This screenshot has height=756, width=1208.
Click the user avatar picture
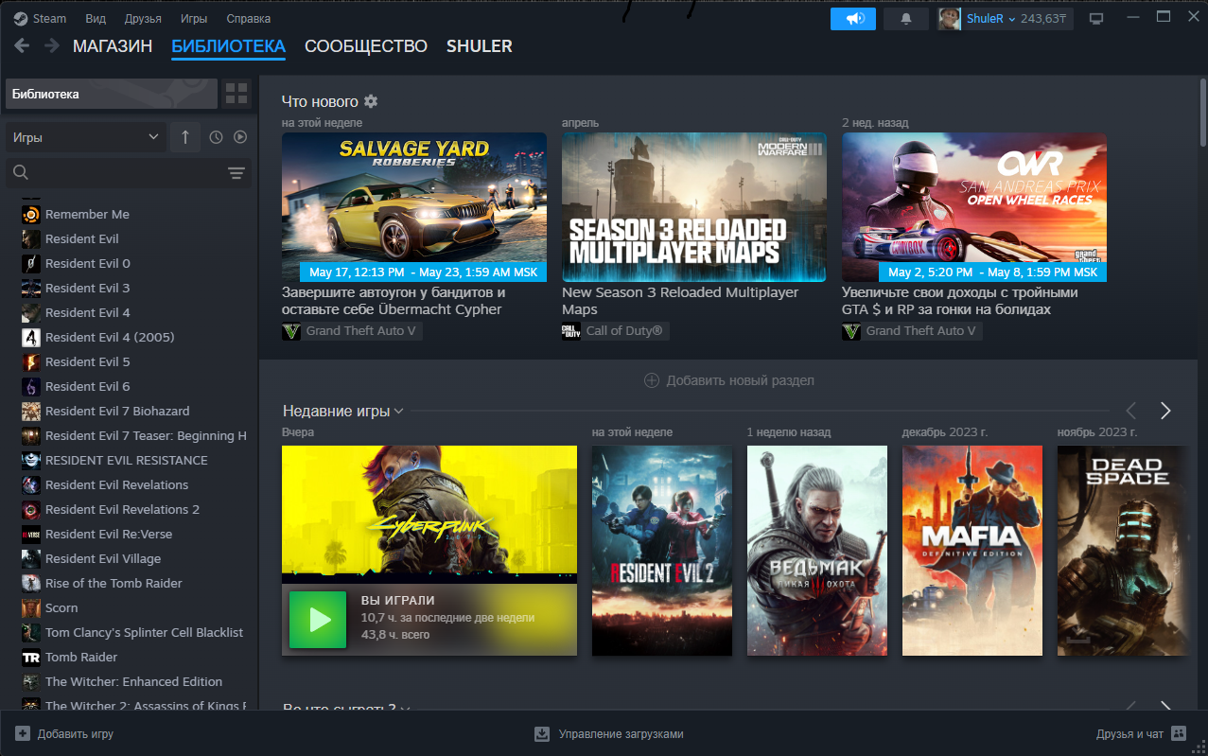(950, 19)
